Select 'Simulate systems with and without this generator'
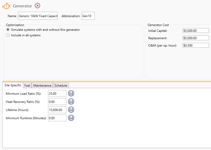This screenshot has width=211, height=150. pyautogui.click(x=8, y=30)
